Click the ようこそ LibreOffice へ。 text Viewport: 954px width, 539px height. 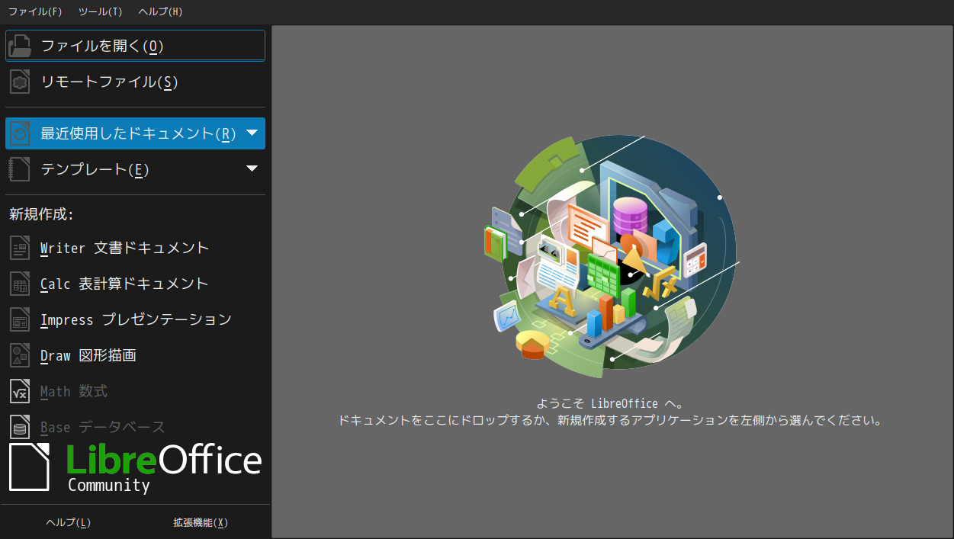tap(610, 403)
